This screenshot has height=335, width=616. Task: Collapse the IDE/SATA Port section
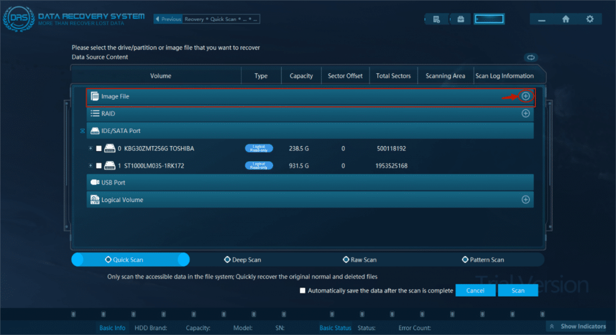82,131
